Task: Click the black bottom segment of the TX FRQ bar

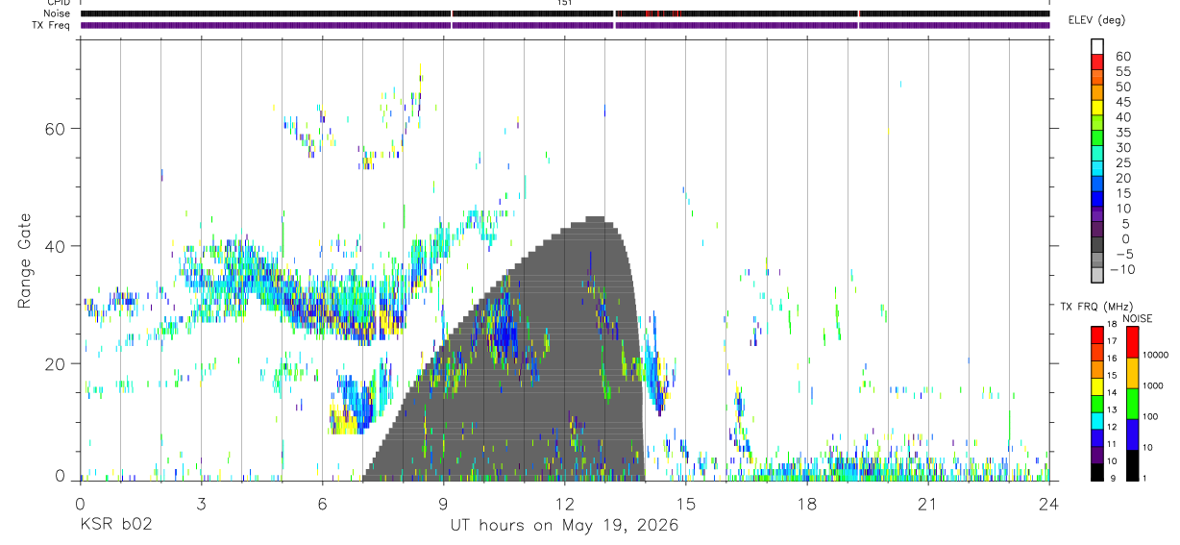Action: [1097, 473]
